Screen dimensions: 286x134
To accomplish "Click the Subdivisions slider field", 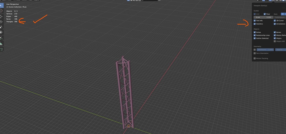I will click(x=279, y=17).
